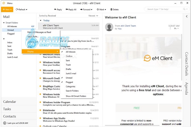Open Windows Insider Program survey message from 12/15/2015
191x127 pixels.
[69, 104]
